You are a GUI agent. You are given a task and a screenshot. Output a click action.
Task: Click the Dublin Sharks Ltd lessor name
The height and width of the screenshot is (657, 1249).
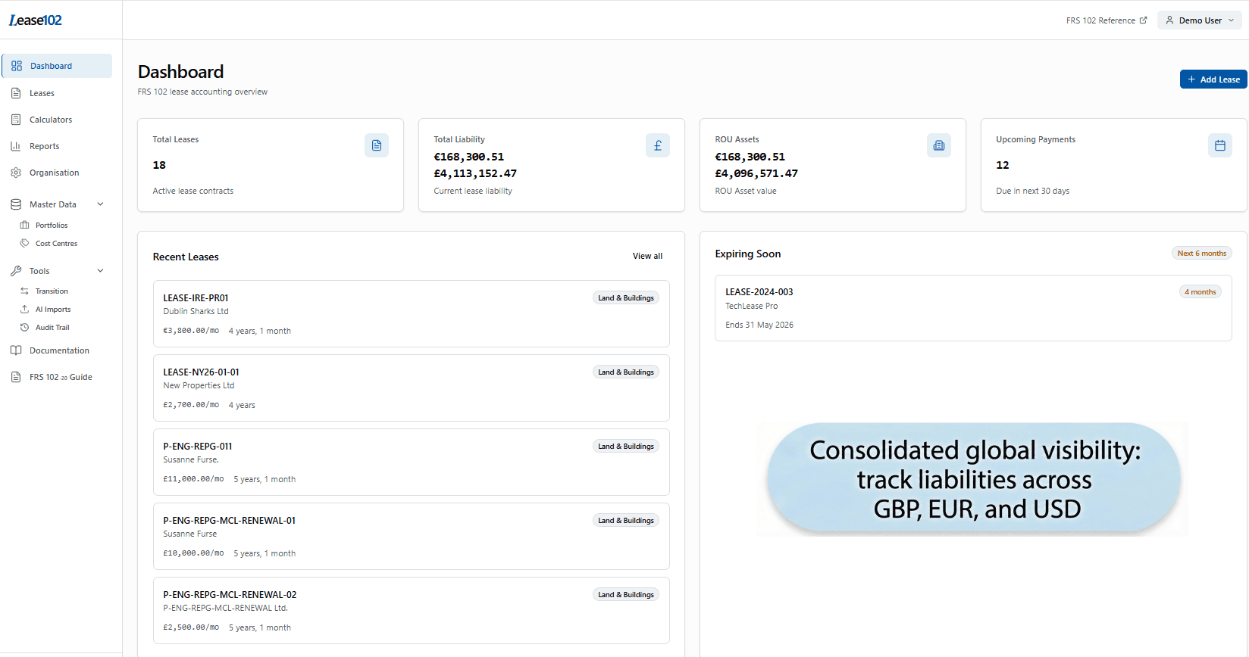click(x=196, y=311)
